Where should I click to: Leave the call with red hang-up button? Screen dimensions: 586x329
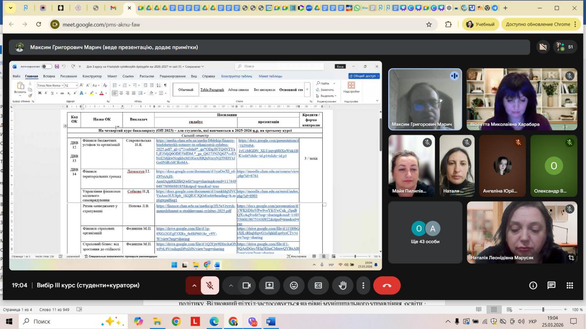(387, 285)
